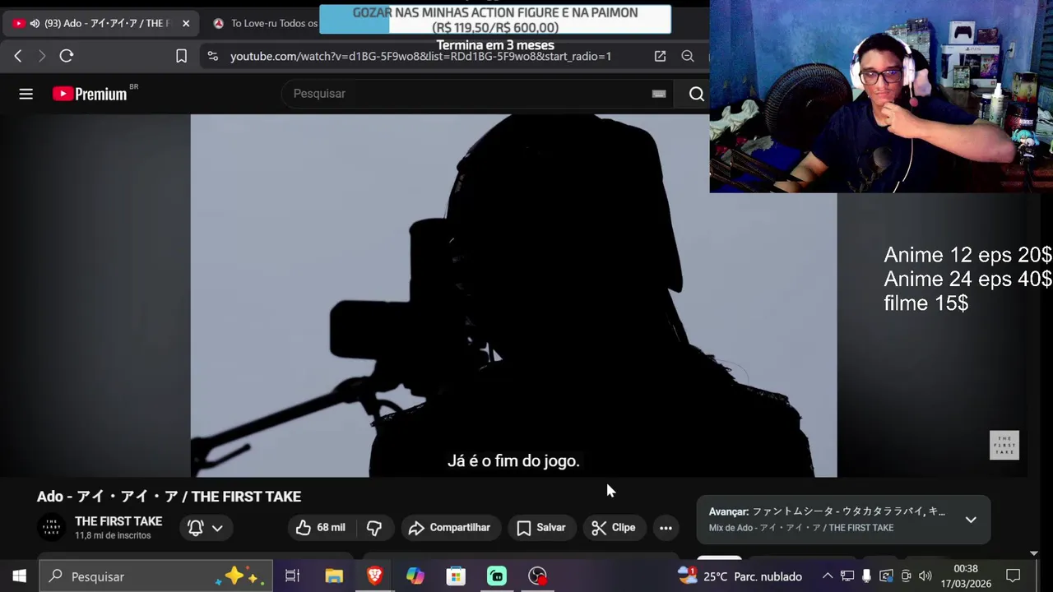Screen dimensions: 1053x592
Task: Expand the subscription notification dropdown arrow
Action: tap(217, 528)
